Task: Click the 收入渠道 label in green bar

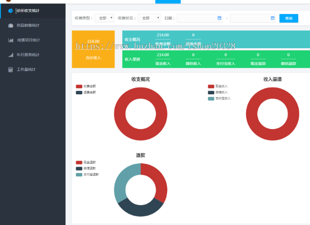Action: (132, 59)
